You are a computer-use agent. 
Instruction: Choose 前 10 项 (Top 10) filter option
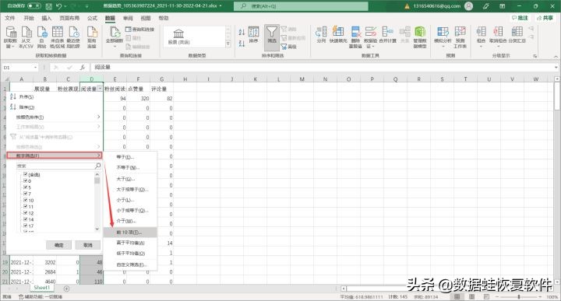coord(130,232)
